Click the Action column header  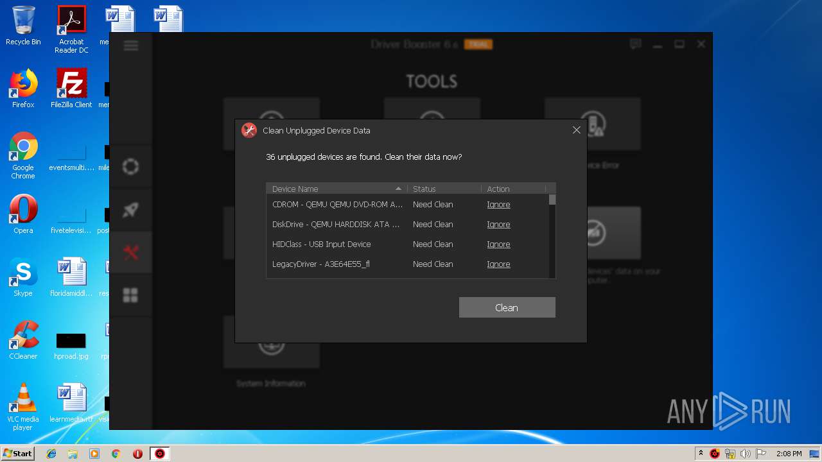(x=514, y=189)
